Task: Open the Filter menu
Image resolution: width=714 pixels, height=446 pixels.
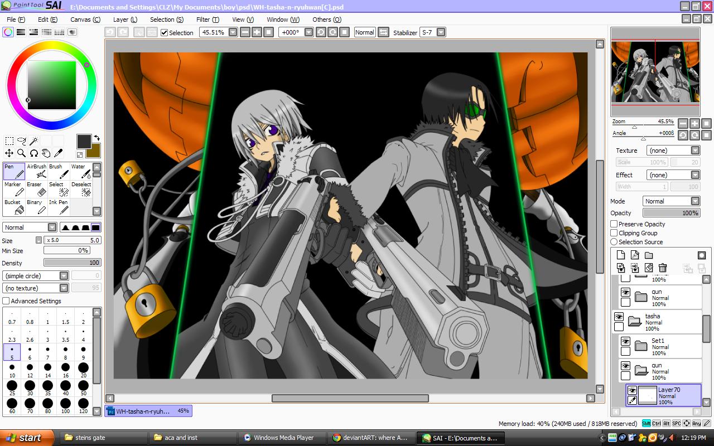Action: pyautogui.click(x=208, y=20)
